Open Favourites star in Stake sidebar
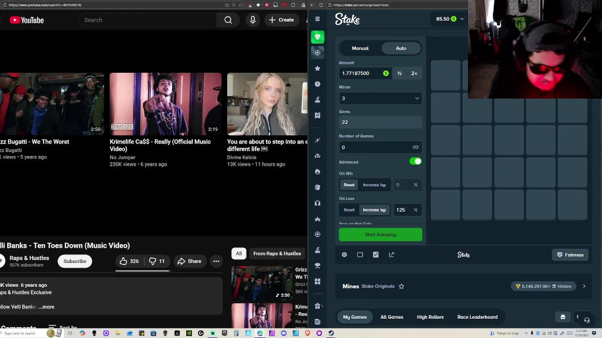This screenshot has height=338, width=602. [x=317, y=68]
